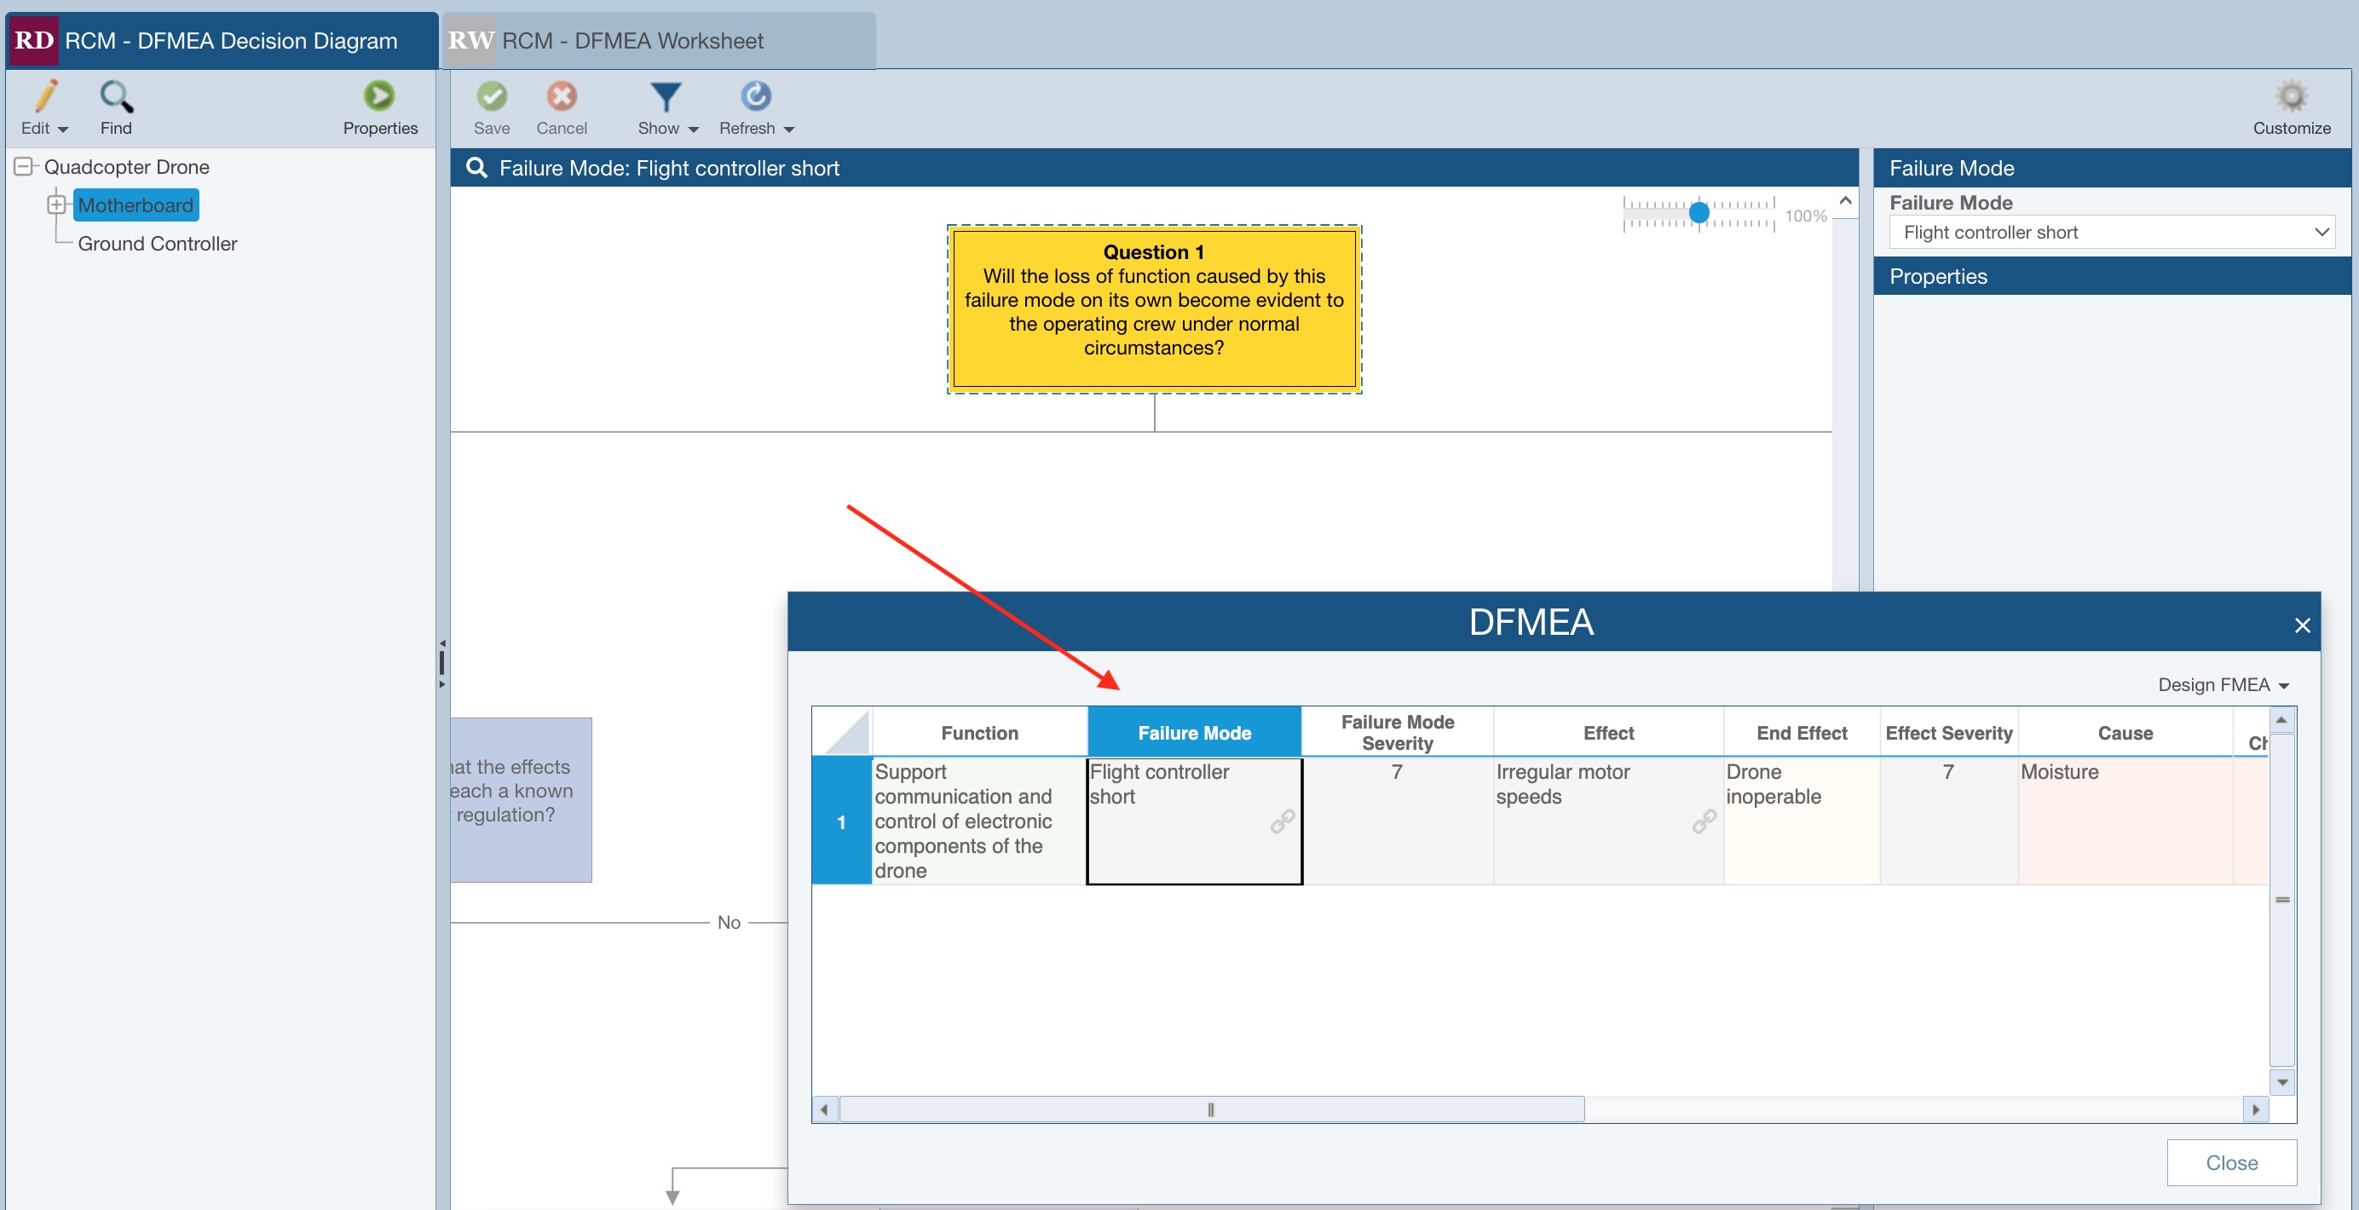Open Find with magnifier icon
Screen dimensions: 2359x1210
click(x=116, y=97)
